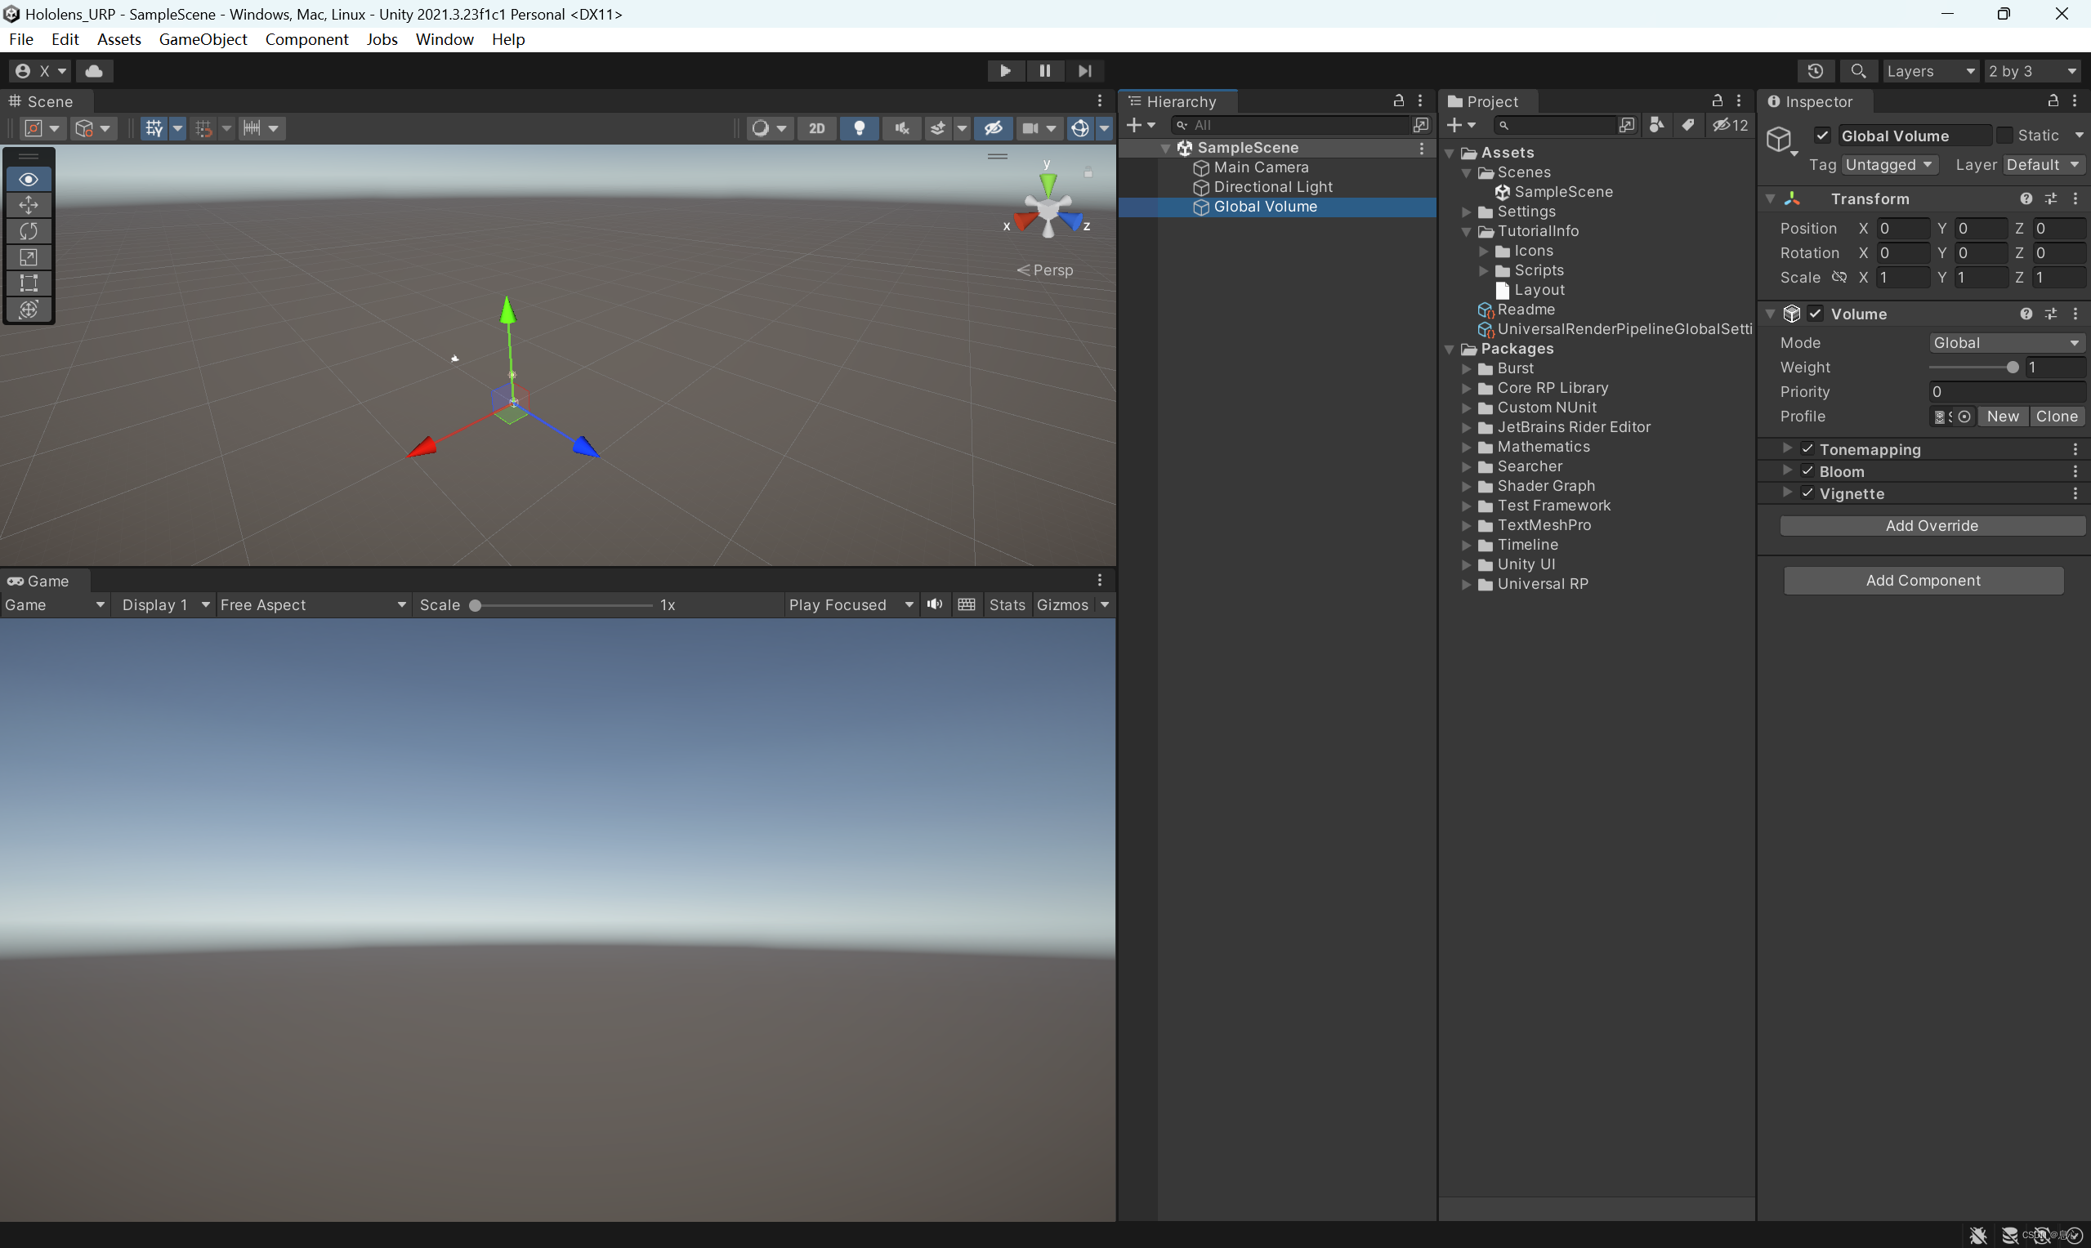2091x1248 pixels.
Task: Adjust the Volume Weight slider
Action: click(x=2012, y=368)
